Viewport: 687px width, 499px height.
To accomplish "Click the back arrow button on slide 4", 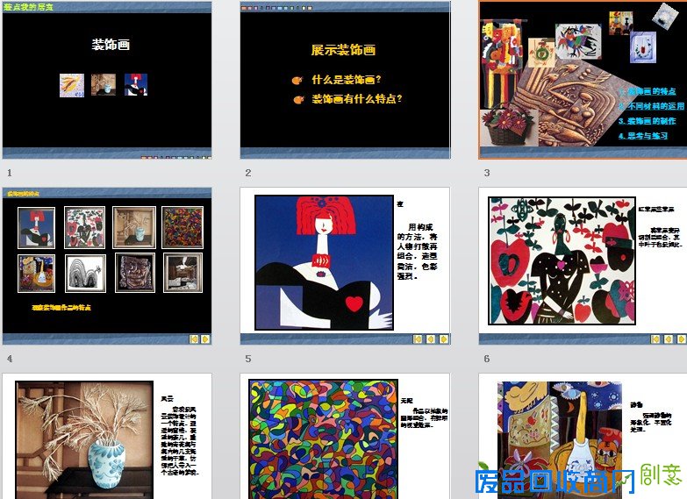I will click(195, 339).
